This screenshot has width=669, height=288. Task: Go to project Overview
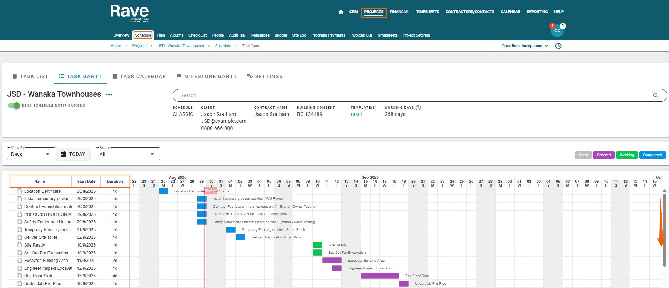(121, 35)
